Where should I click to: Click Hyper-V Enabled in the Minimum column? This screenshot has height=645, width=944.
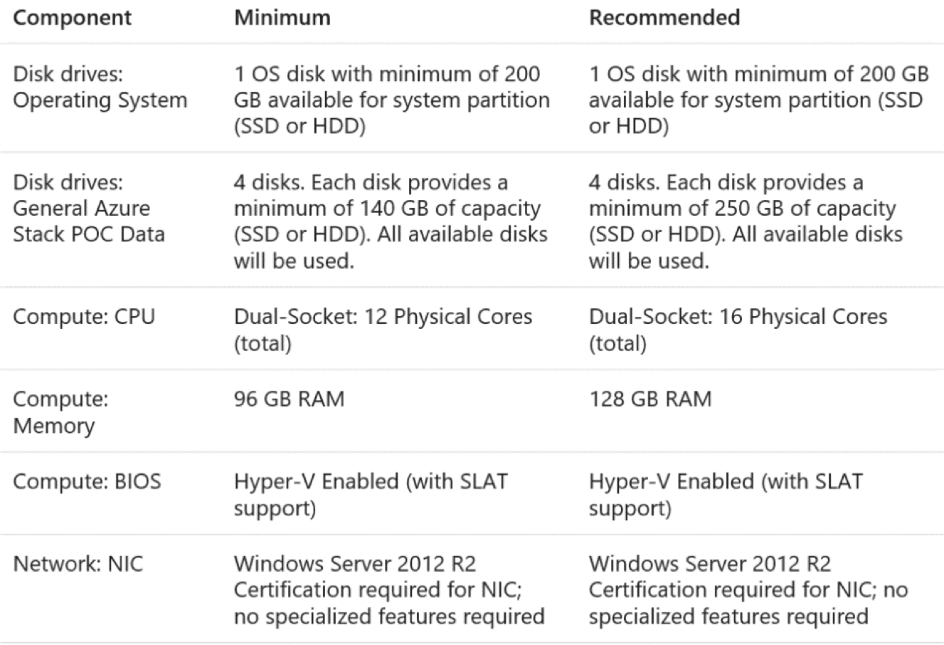coord(371,494)
